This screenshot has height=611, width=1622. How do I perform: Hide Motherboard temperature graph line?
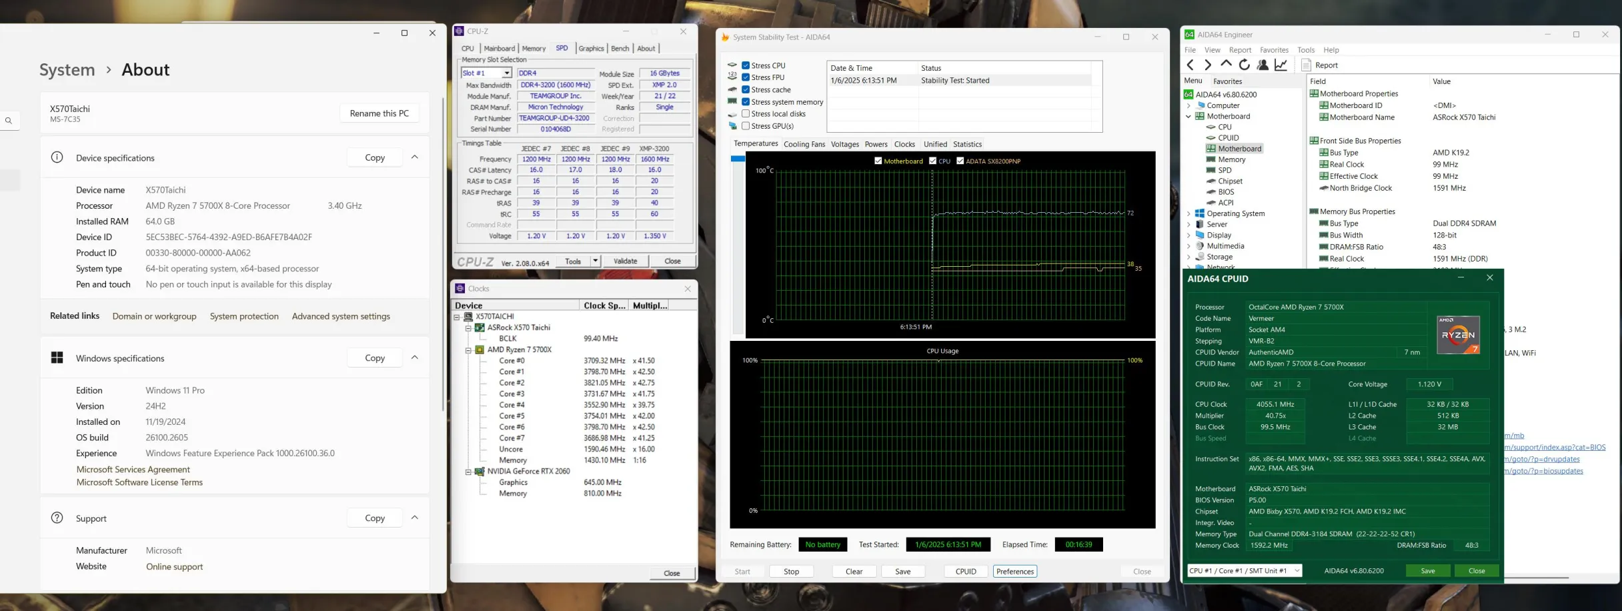(878, 161)
